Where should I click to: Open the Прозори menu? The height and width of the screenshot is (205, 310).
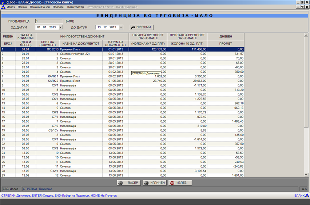pos(59,7)
